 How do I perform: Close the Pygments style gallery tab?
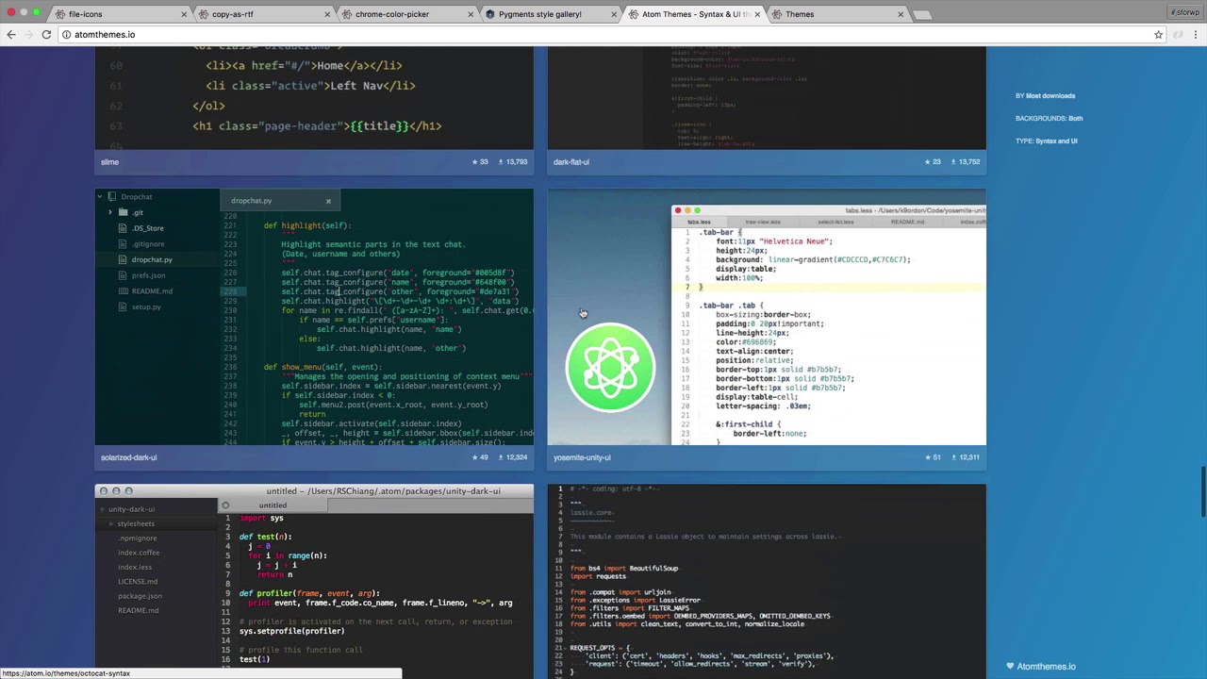coord(614,14)
